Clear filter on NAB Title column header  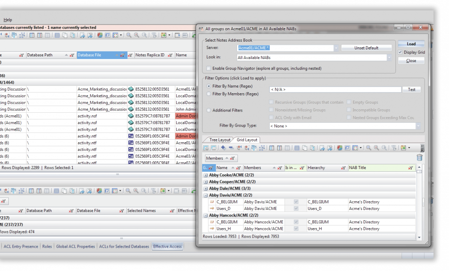tap(411, 168)
